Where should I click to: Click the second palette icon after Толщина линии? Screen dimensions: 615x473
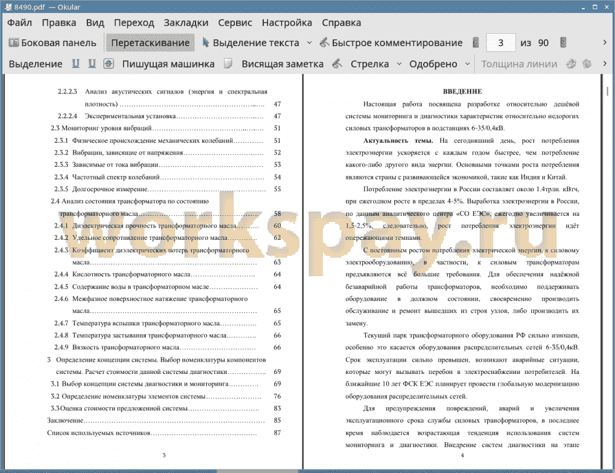point(587,63)
